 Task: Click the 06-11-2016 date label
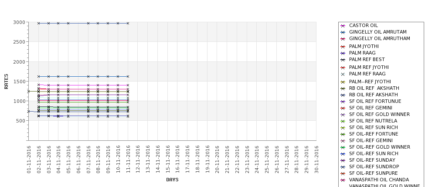[78, 160]
